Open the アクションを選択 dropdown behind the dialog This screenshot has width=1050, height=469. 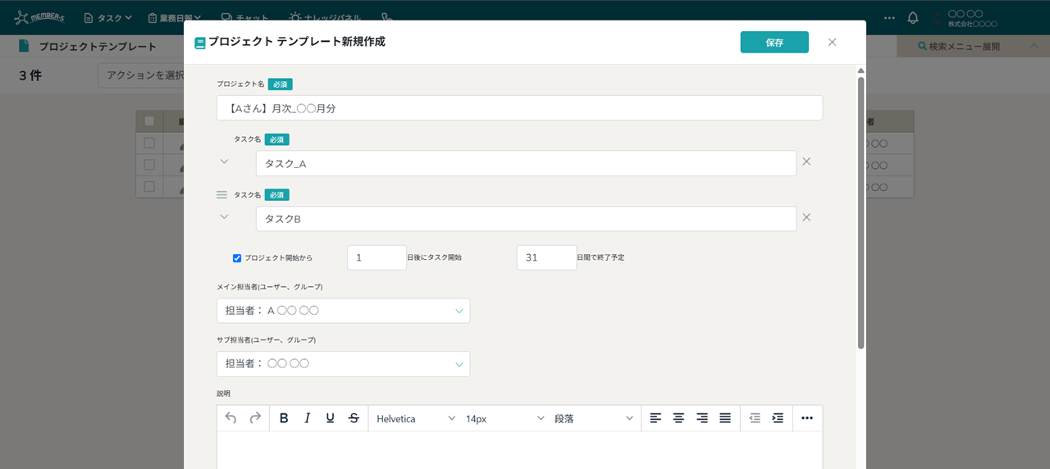pyautogui.click(x=141, y=75)
